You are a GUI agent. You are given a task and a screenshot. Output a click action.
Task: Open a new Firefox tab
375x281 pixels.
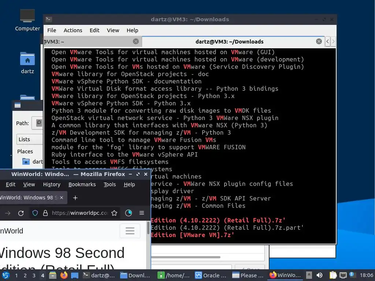pos(75,198)
